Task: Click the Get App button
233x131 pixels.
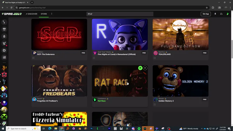Action: point(206,14)
